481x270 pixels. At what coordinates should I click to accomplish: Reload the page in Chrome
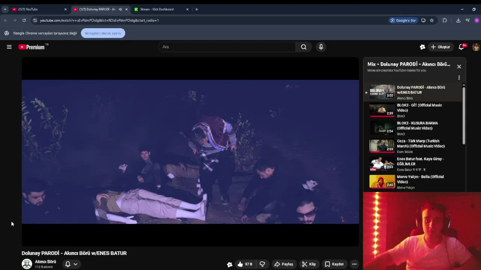24,20
